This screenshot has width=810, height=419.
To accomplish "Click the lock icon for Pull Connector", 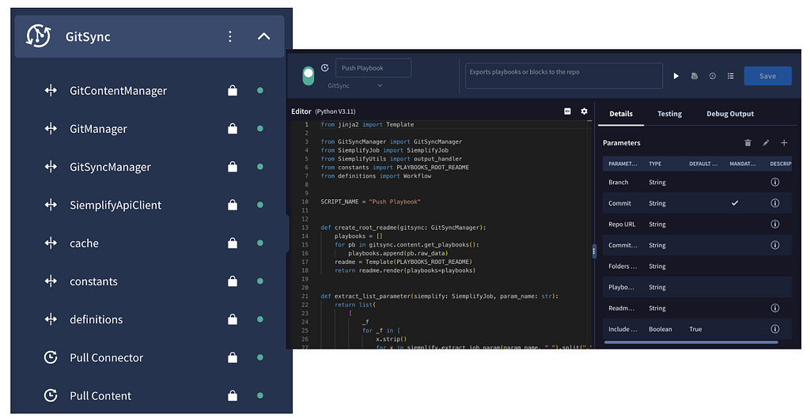I will 233,357.
